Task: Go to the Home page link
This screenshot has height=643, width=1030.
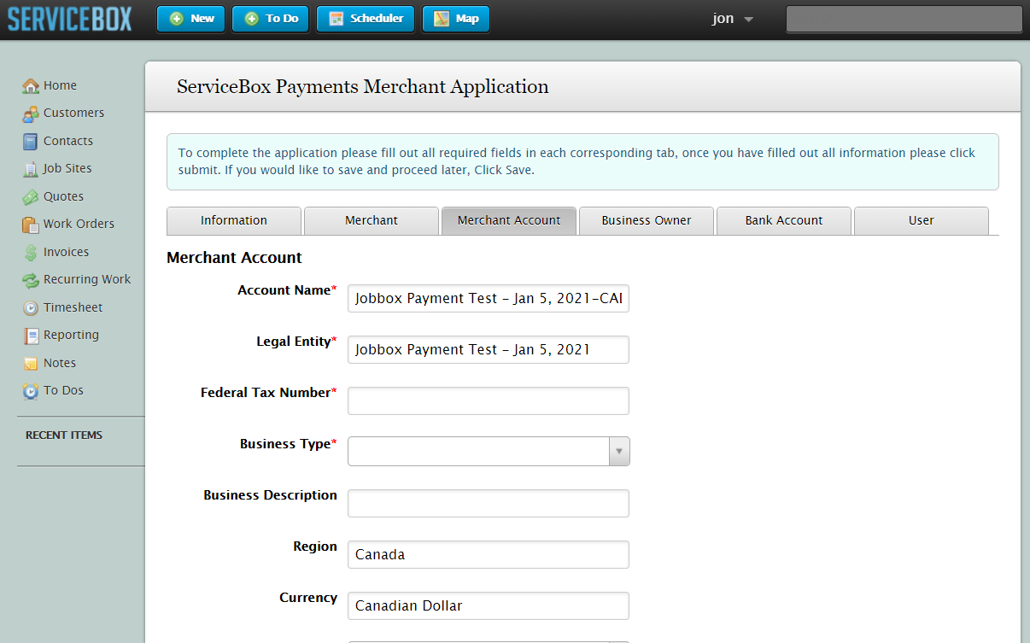Action: click(x=60, y=85)
